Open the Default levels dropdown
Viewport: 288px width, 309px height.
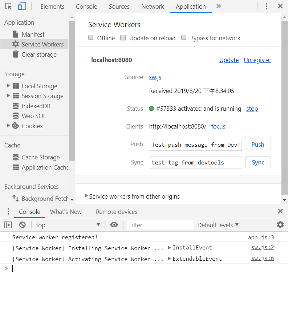click(218, 225)
